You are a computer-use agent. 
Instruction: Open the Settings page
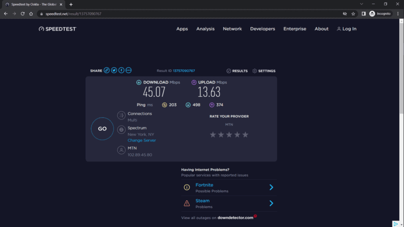pos(264,71)
